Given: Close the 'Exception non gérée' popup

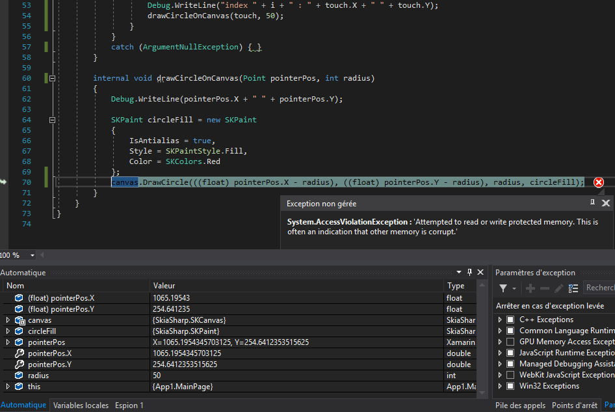Looking at the screenshot, I should [606, 203].
